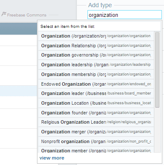This screenshot has height=165, width=164.
Task: Pick Organization merger suggestion
Action: click(x=96, y=132)
